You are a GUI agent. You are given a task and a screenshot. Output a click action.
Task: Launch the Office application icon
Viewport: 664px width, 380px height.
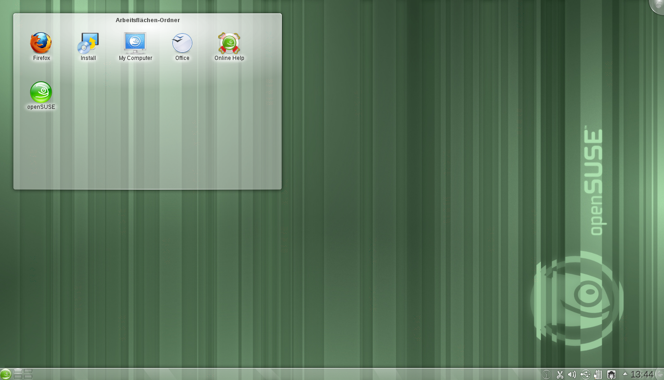(x=182, y=42)
